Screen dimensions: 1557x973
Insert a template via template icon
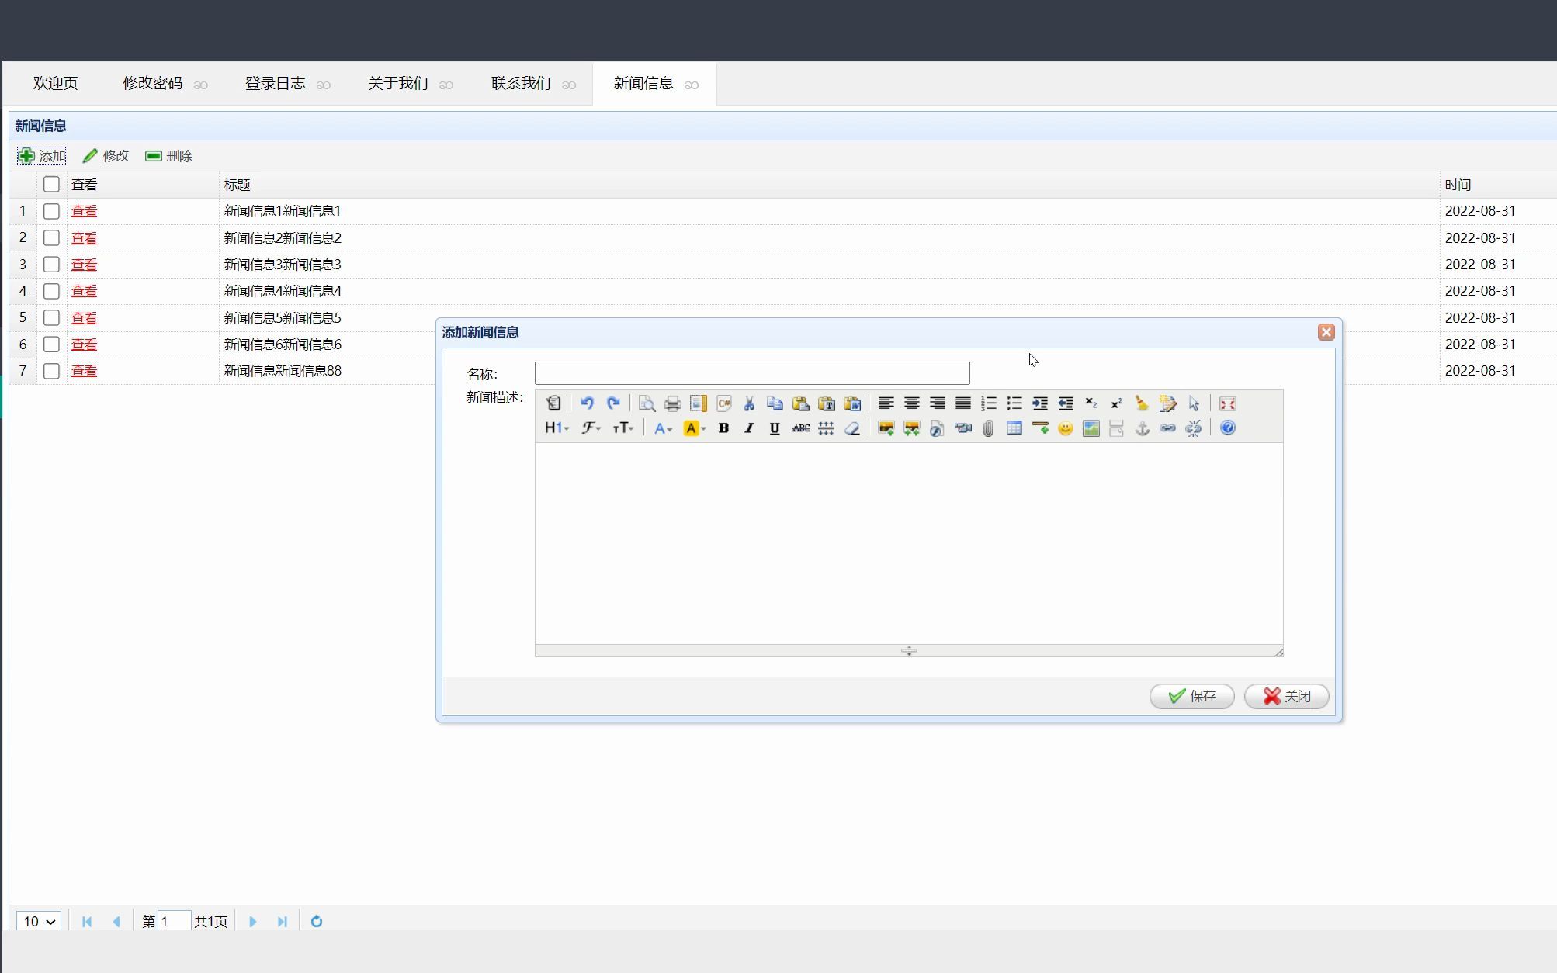coord(698,403)
